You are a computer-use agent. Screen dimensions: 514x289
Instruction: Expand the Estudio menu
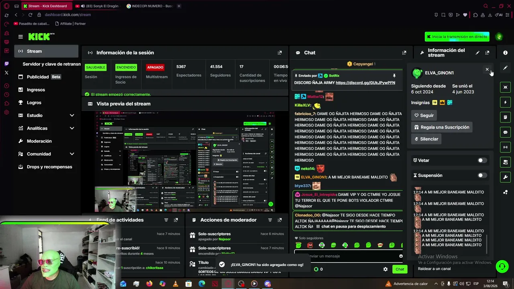(72, 116)
